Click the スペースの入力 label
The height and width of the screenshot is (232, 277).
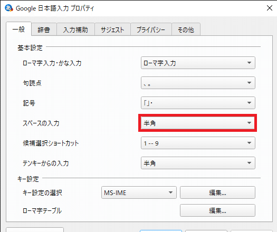[41, 123]
